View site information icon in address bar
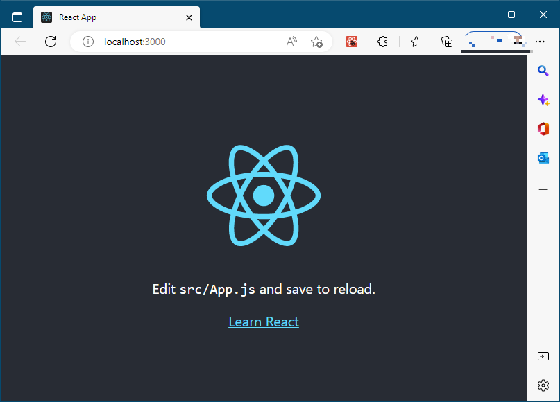The height and width of the screenshot is (402, 560). point(88,42)
